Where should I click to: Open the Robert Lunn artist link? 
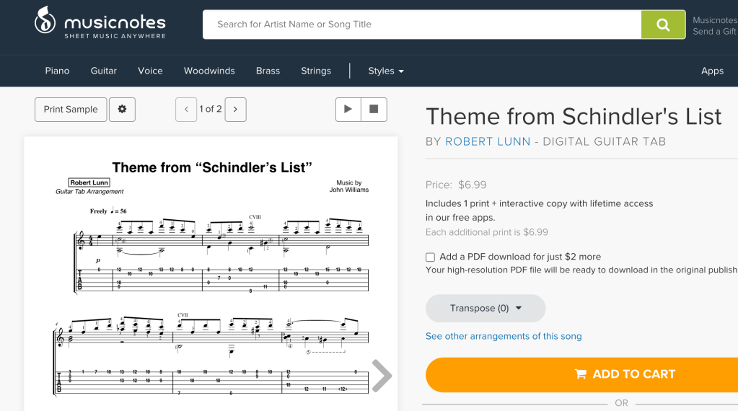tap(488, 141)
